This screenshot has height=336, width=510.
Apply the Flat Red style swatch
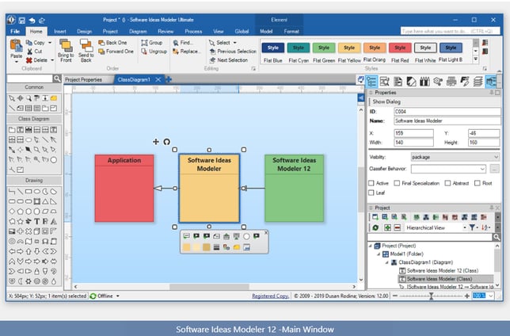(x=400, y=48)
